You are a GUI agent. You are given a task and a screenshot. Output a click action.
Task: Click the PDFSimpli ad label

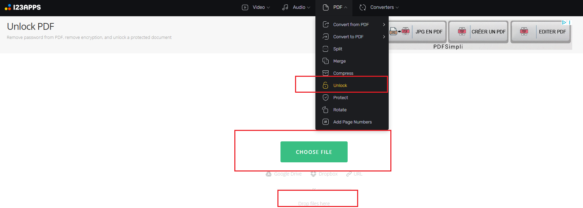(x=448, y=47)
